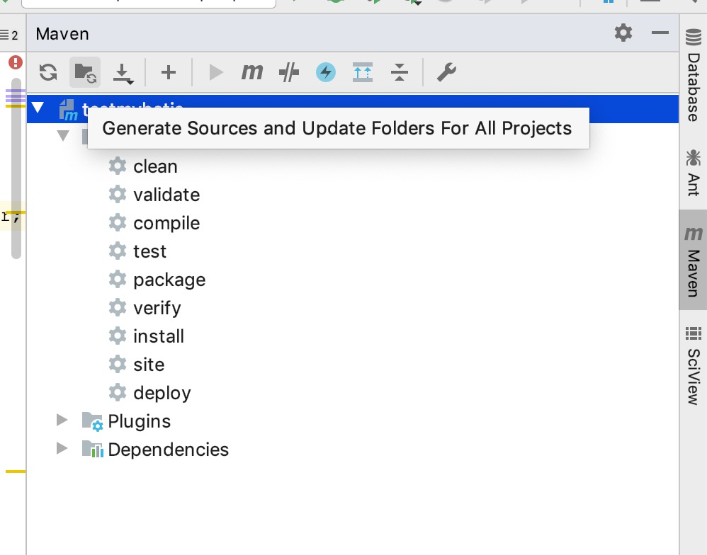Expand the Dependencies tree node
This screenshot has height=555, width=707.
tap(62, 449)
